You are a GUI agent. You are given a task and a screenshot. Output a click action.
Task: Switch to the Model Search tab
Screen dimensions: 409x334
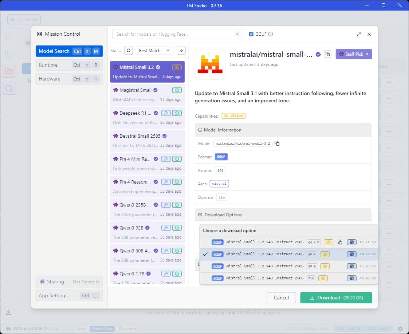69,51
